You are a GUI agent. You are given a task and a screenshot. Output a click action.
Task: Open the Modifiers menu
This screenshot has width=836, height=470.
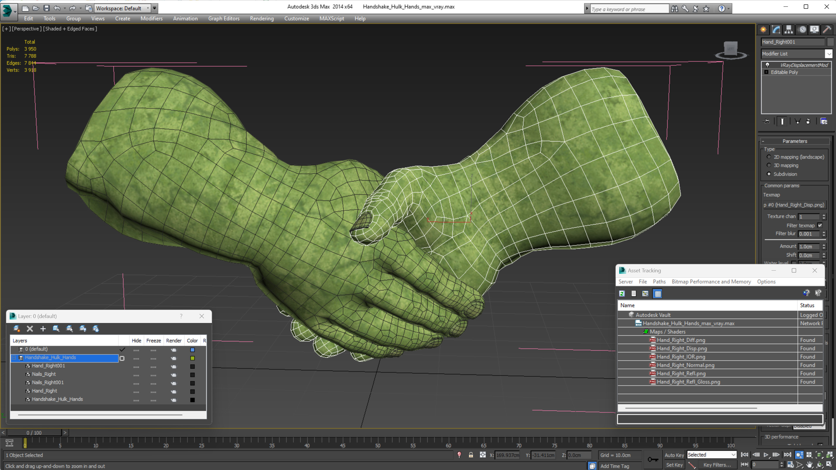pos(151,18)
